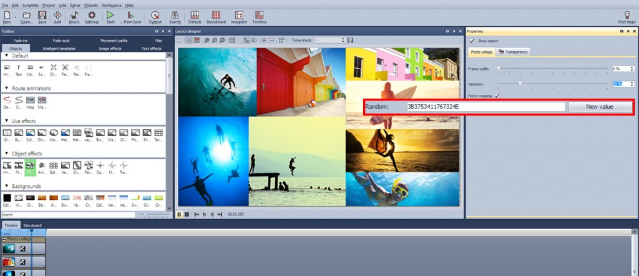
Task: Click the First steps lightbulb icon
Action: 626,16
